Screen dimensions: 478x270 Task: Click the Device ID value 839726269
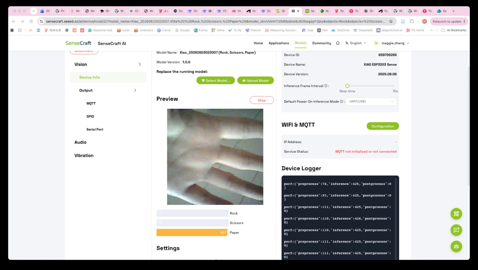pyautogui.click(x=387, y=55)
